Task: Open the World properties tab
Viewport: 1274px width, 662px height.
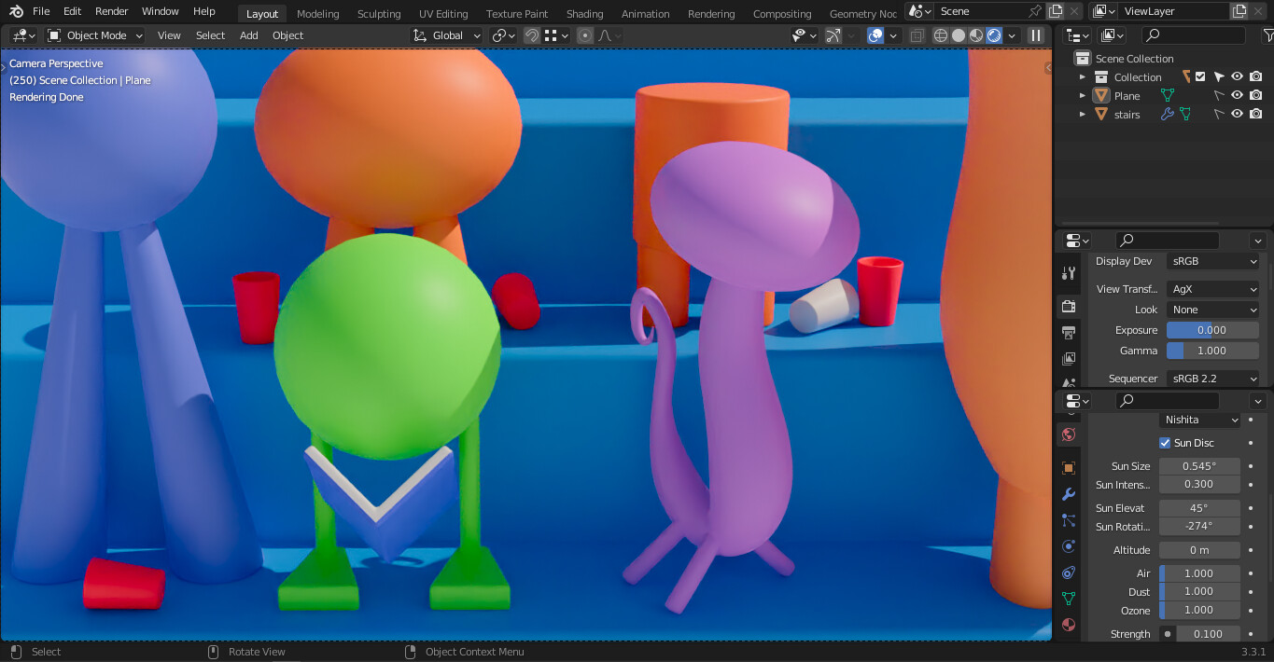Action: pos(1069,434)
